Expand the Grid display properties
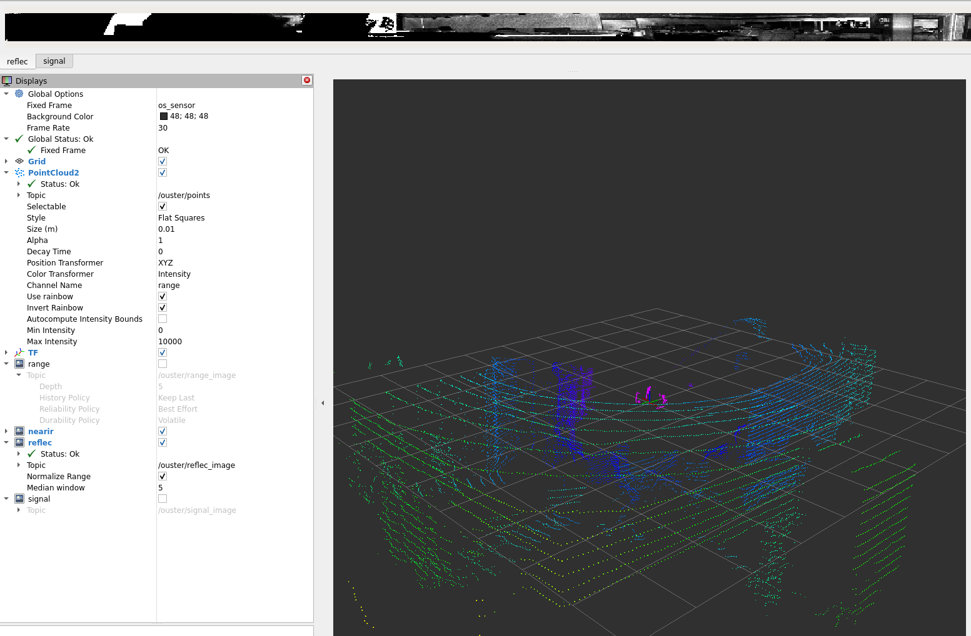 [x=6, y=161]
